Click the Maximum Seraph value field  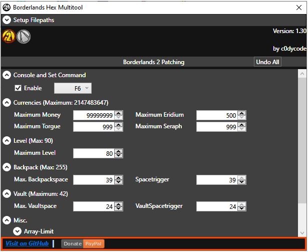[217, 127]
